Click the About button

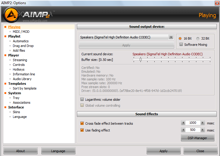pos(20,151)
